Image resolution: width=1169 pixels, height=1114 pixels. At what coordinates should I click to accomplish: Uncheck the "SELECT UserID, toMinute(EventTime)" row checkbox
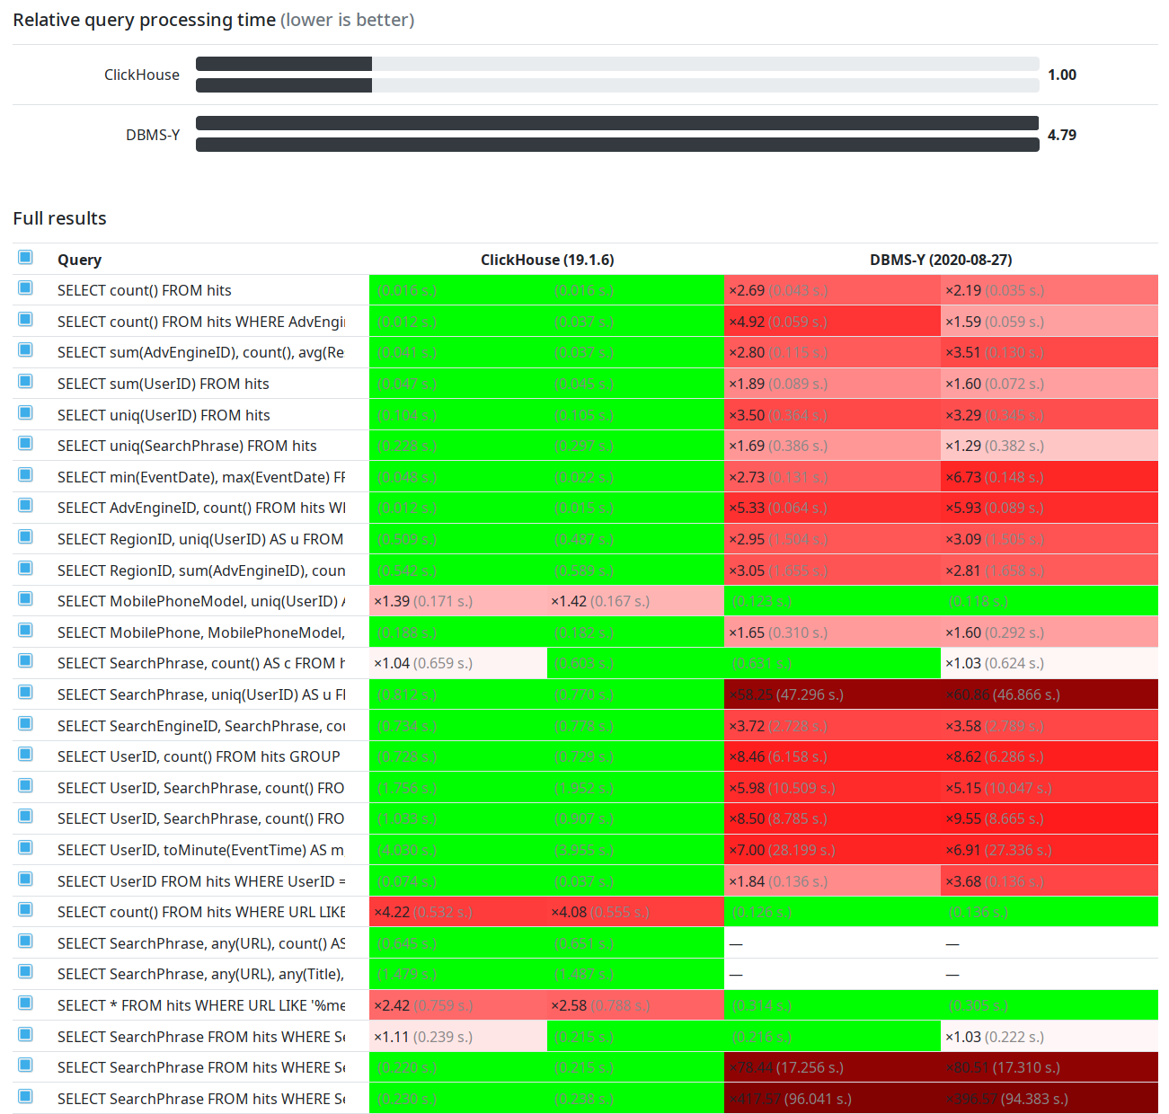[x=25, y=848]
